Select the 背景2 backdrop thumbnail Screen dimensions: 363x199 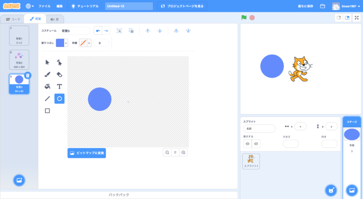tap(19, 59)
